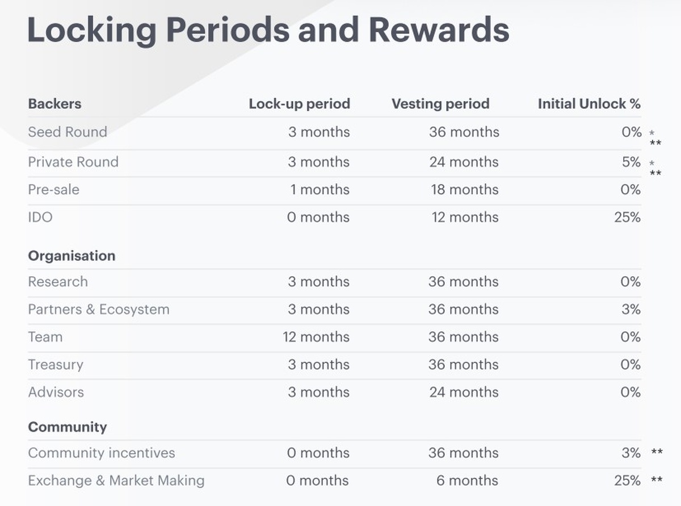Image resolution: width=681 pixels, height=506 pixels.
Task: Select the Seed Round row label
Action: pyautogui.click(x=68, y=132)
